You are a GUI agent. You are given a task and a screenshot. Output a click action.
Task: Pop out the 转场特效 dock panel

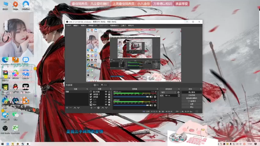point(179,89)
